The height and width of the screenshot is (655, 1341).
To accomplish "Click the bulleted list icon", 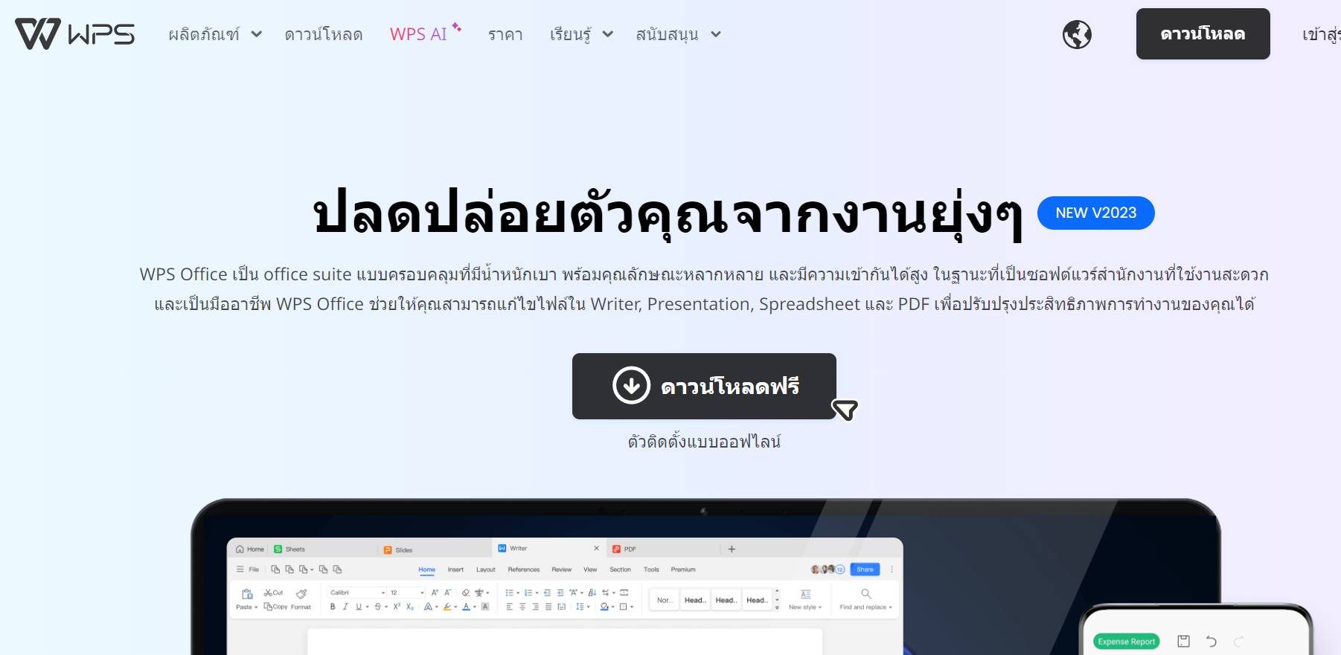I will pyautogui.click(x=510, y=593).
